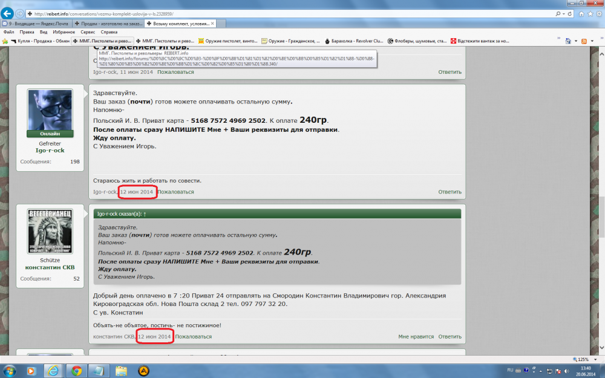Click the blue help question-mark tray icon
605x378 pixels.
[x=526, y=370]
